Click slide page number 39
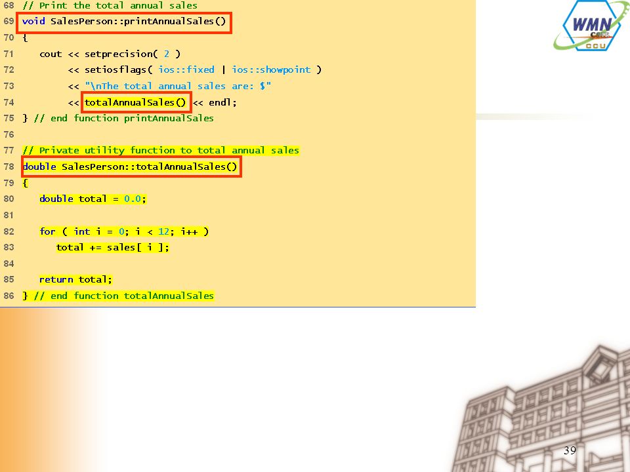This screenshot has width=630, height=472. pyautogui.click(x=570, y=450)
